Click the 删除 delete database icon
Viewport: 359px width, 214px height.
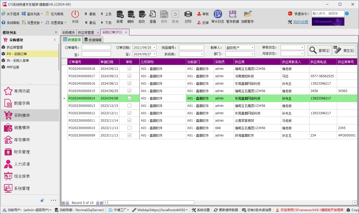point(131,14)
